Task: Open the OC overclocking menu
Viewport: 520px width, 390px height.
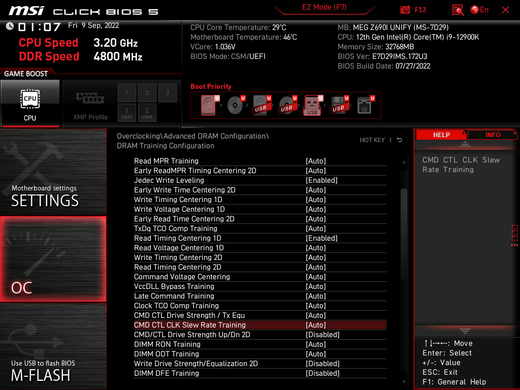Action: coord(53,259)
